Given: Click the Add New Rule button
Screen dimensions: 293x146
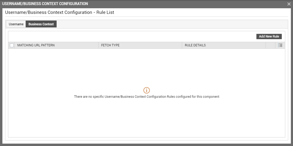Looking at the screenshot, I should 269,36.
